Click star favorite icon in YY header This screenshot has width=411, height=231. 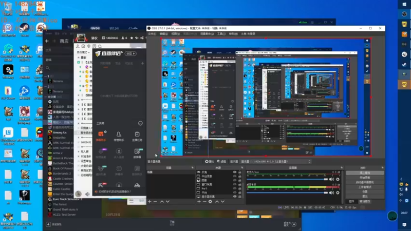pyautogui.click(x=132, y=38)
